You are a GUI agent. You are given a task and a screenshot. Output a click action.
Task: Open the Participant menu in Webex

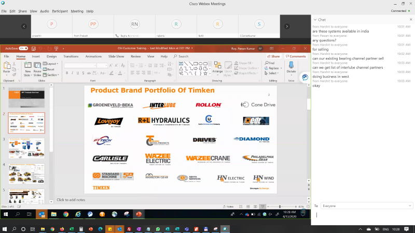coord(60,11)
